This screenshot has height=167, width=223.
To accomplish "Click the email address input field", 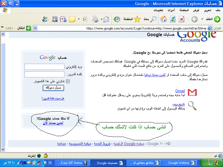I will pyautogui.click(x=44, y=67).
